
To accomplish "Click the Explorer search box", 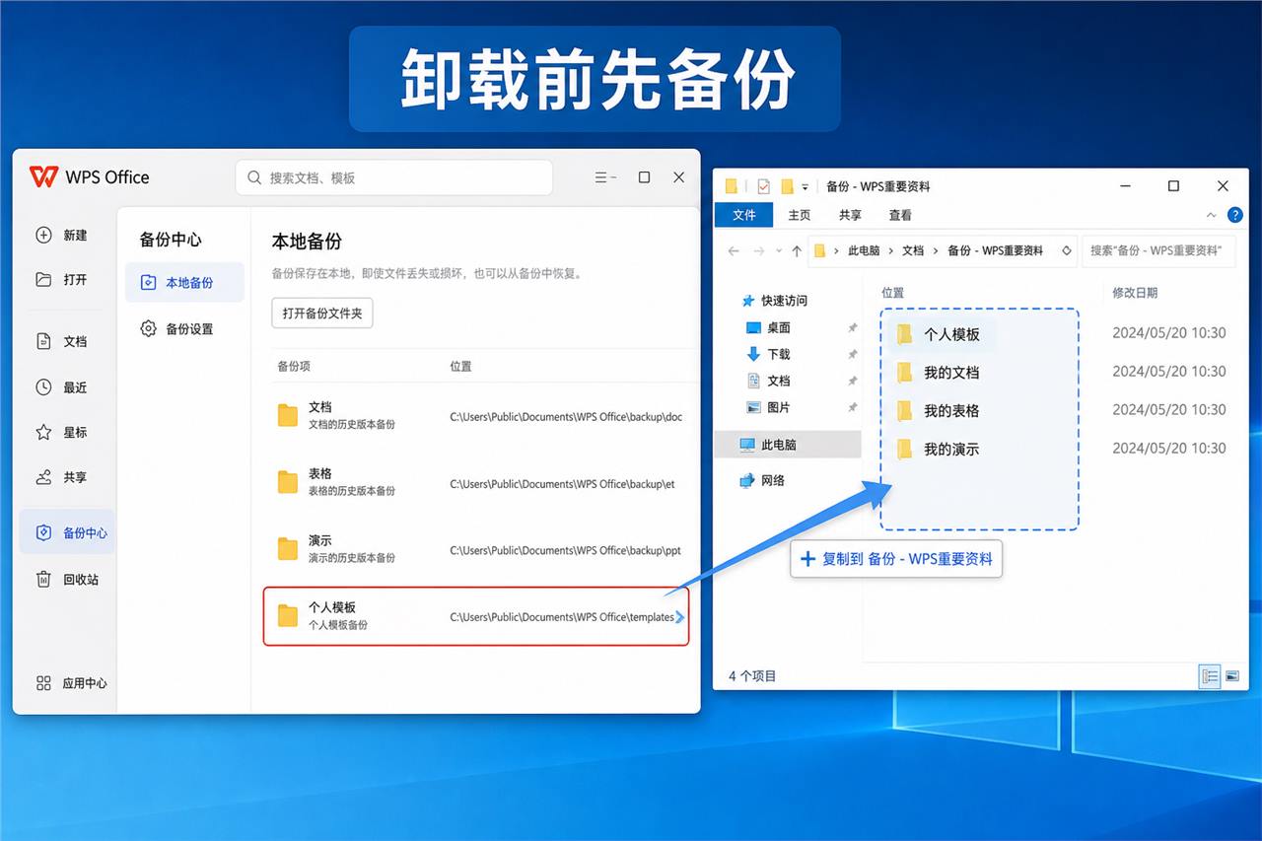I will point(1157,250).
